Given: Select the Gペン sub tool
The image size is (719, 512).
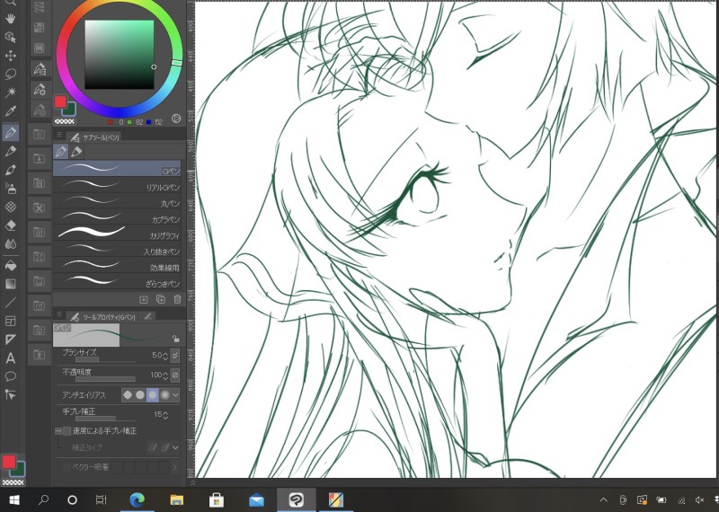Looking at the screenshot, I should click(x=117, y=168).
